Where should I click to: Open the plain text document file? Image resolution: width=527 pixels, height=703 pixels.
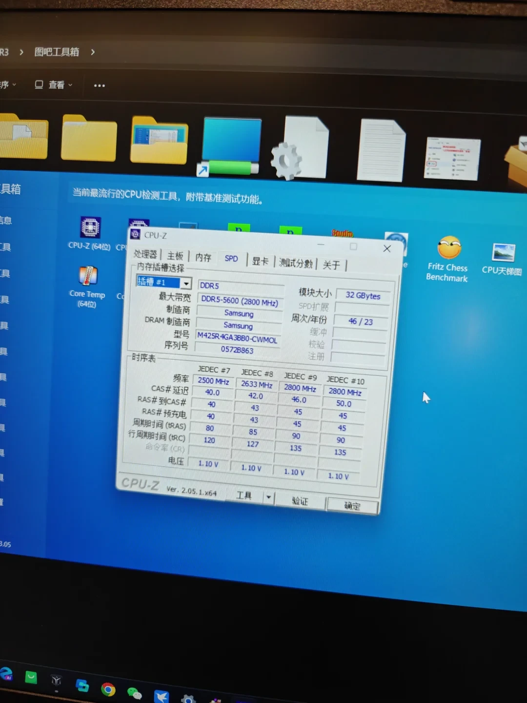(381, 150)
